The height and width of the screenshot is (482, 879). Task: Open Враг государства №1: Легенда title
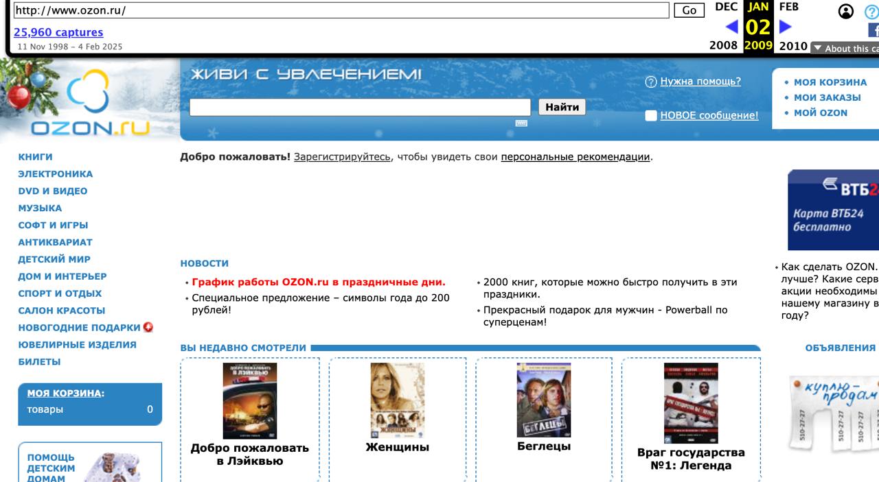pyautogui.click(x=691, y=459)
